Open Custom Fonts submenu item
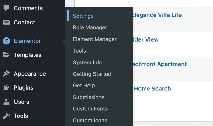The image size is (213, 126). click(x=90, y=109)
